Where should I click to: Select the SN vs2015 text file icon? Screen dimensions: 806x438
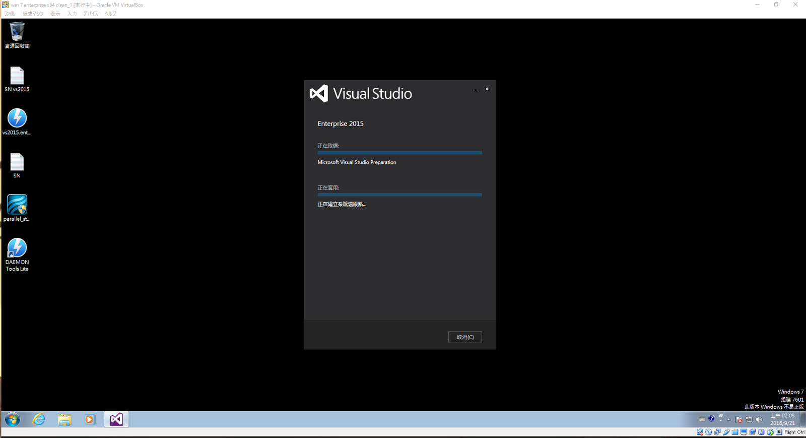pos(17,79)
